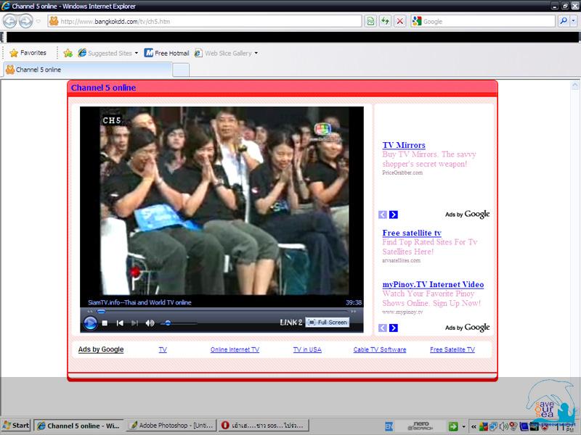Viewport: 581px width, 435px height.
Task: Mute the video player sound
Action: pyautogui.click(x=150, y=323)
